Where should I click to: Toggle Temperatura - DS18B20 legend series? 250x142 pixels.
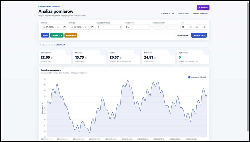point(197,77)
